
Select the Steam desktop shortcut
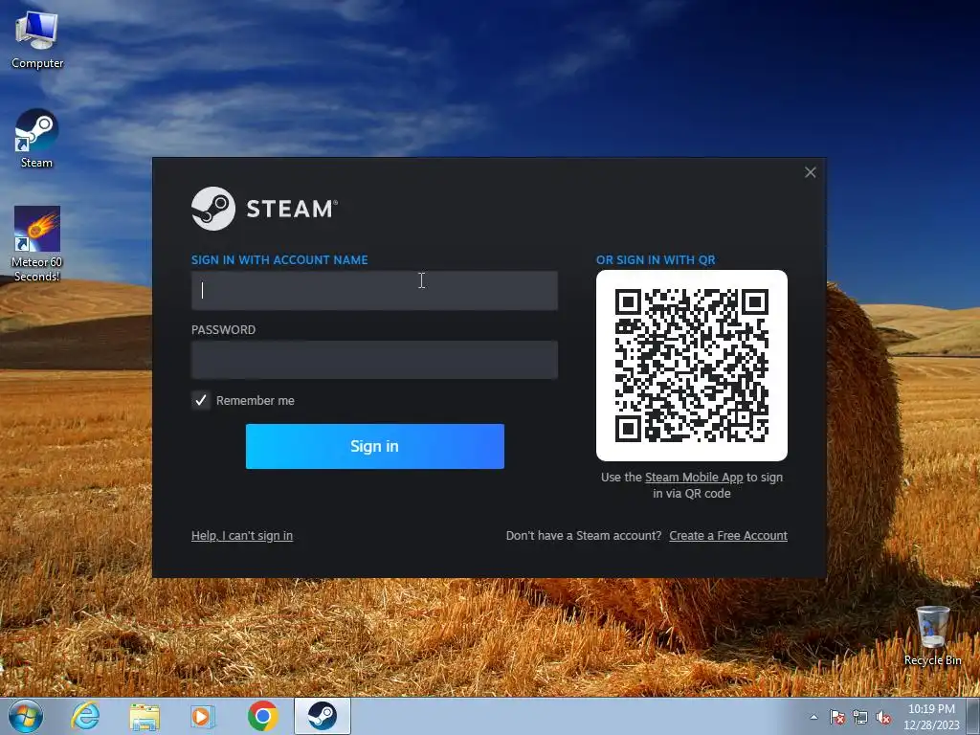coord(36,139)
